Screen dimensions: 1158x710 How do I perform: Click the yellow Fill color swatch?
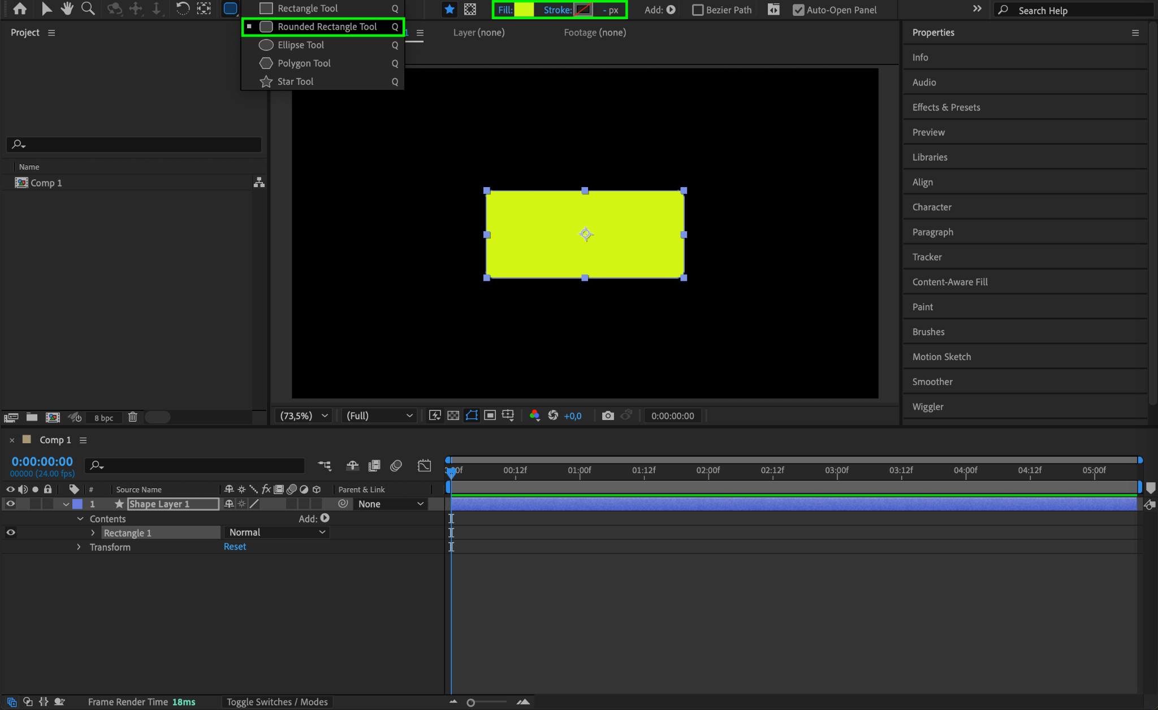[524, 10]
